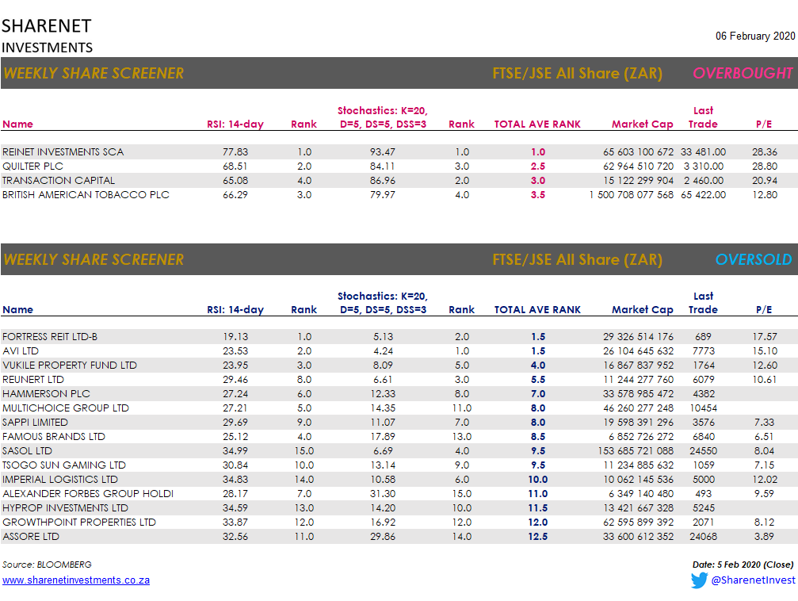Screen dimensions: 798x601
Task: Click overbought Stochastics column header
Action: 383,117
